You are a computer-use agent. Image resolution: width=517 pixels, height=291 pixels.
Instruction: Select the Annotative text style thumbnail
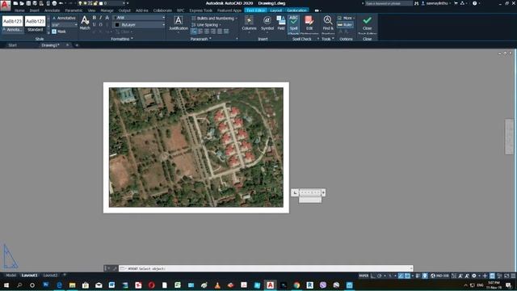[x=13, y=23]
